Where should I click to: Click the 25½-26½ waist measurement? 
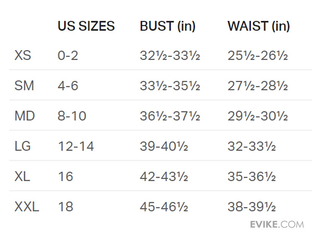[258, 56]
